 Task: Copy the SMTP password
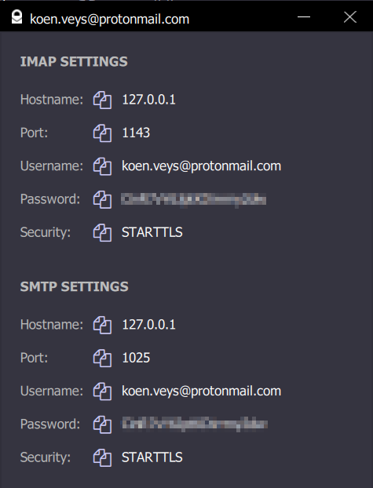102,424
